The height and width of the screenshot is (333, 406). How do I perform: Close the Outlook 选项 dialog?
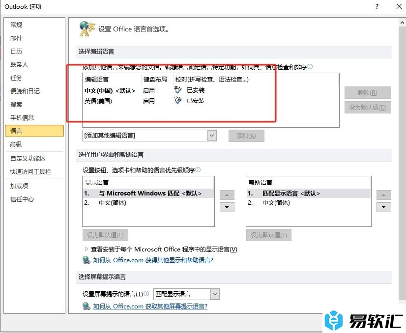[399, 6]
